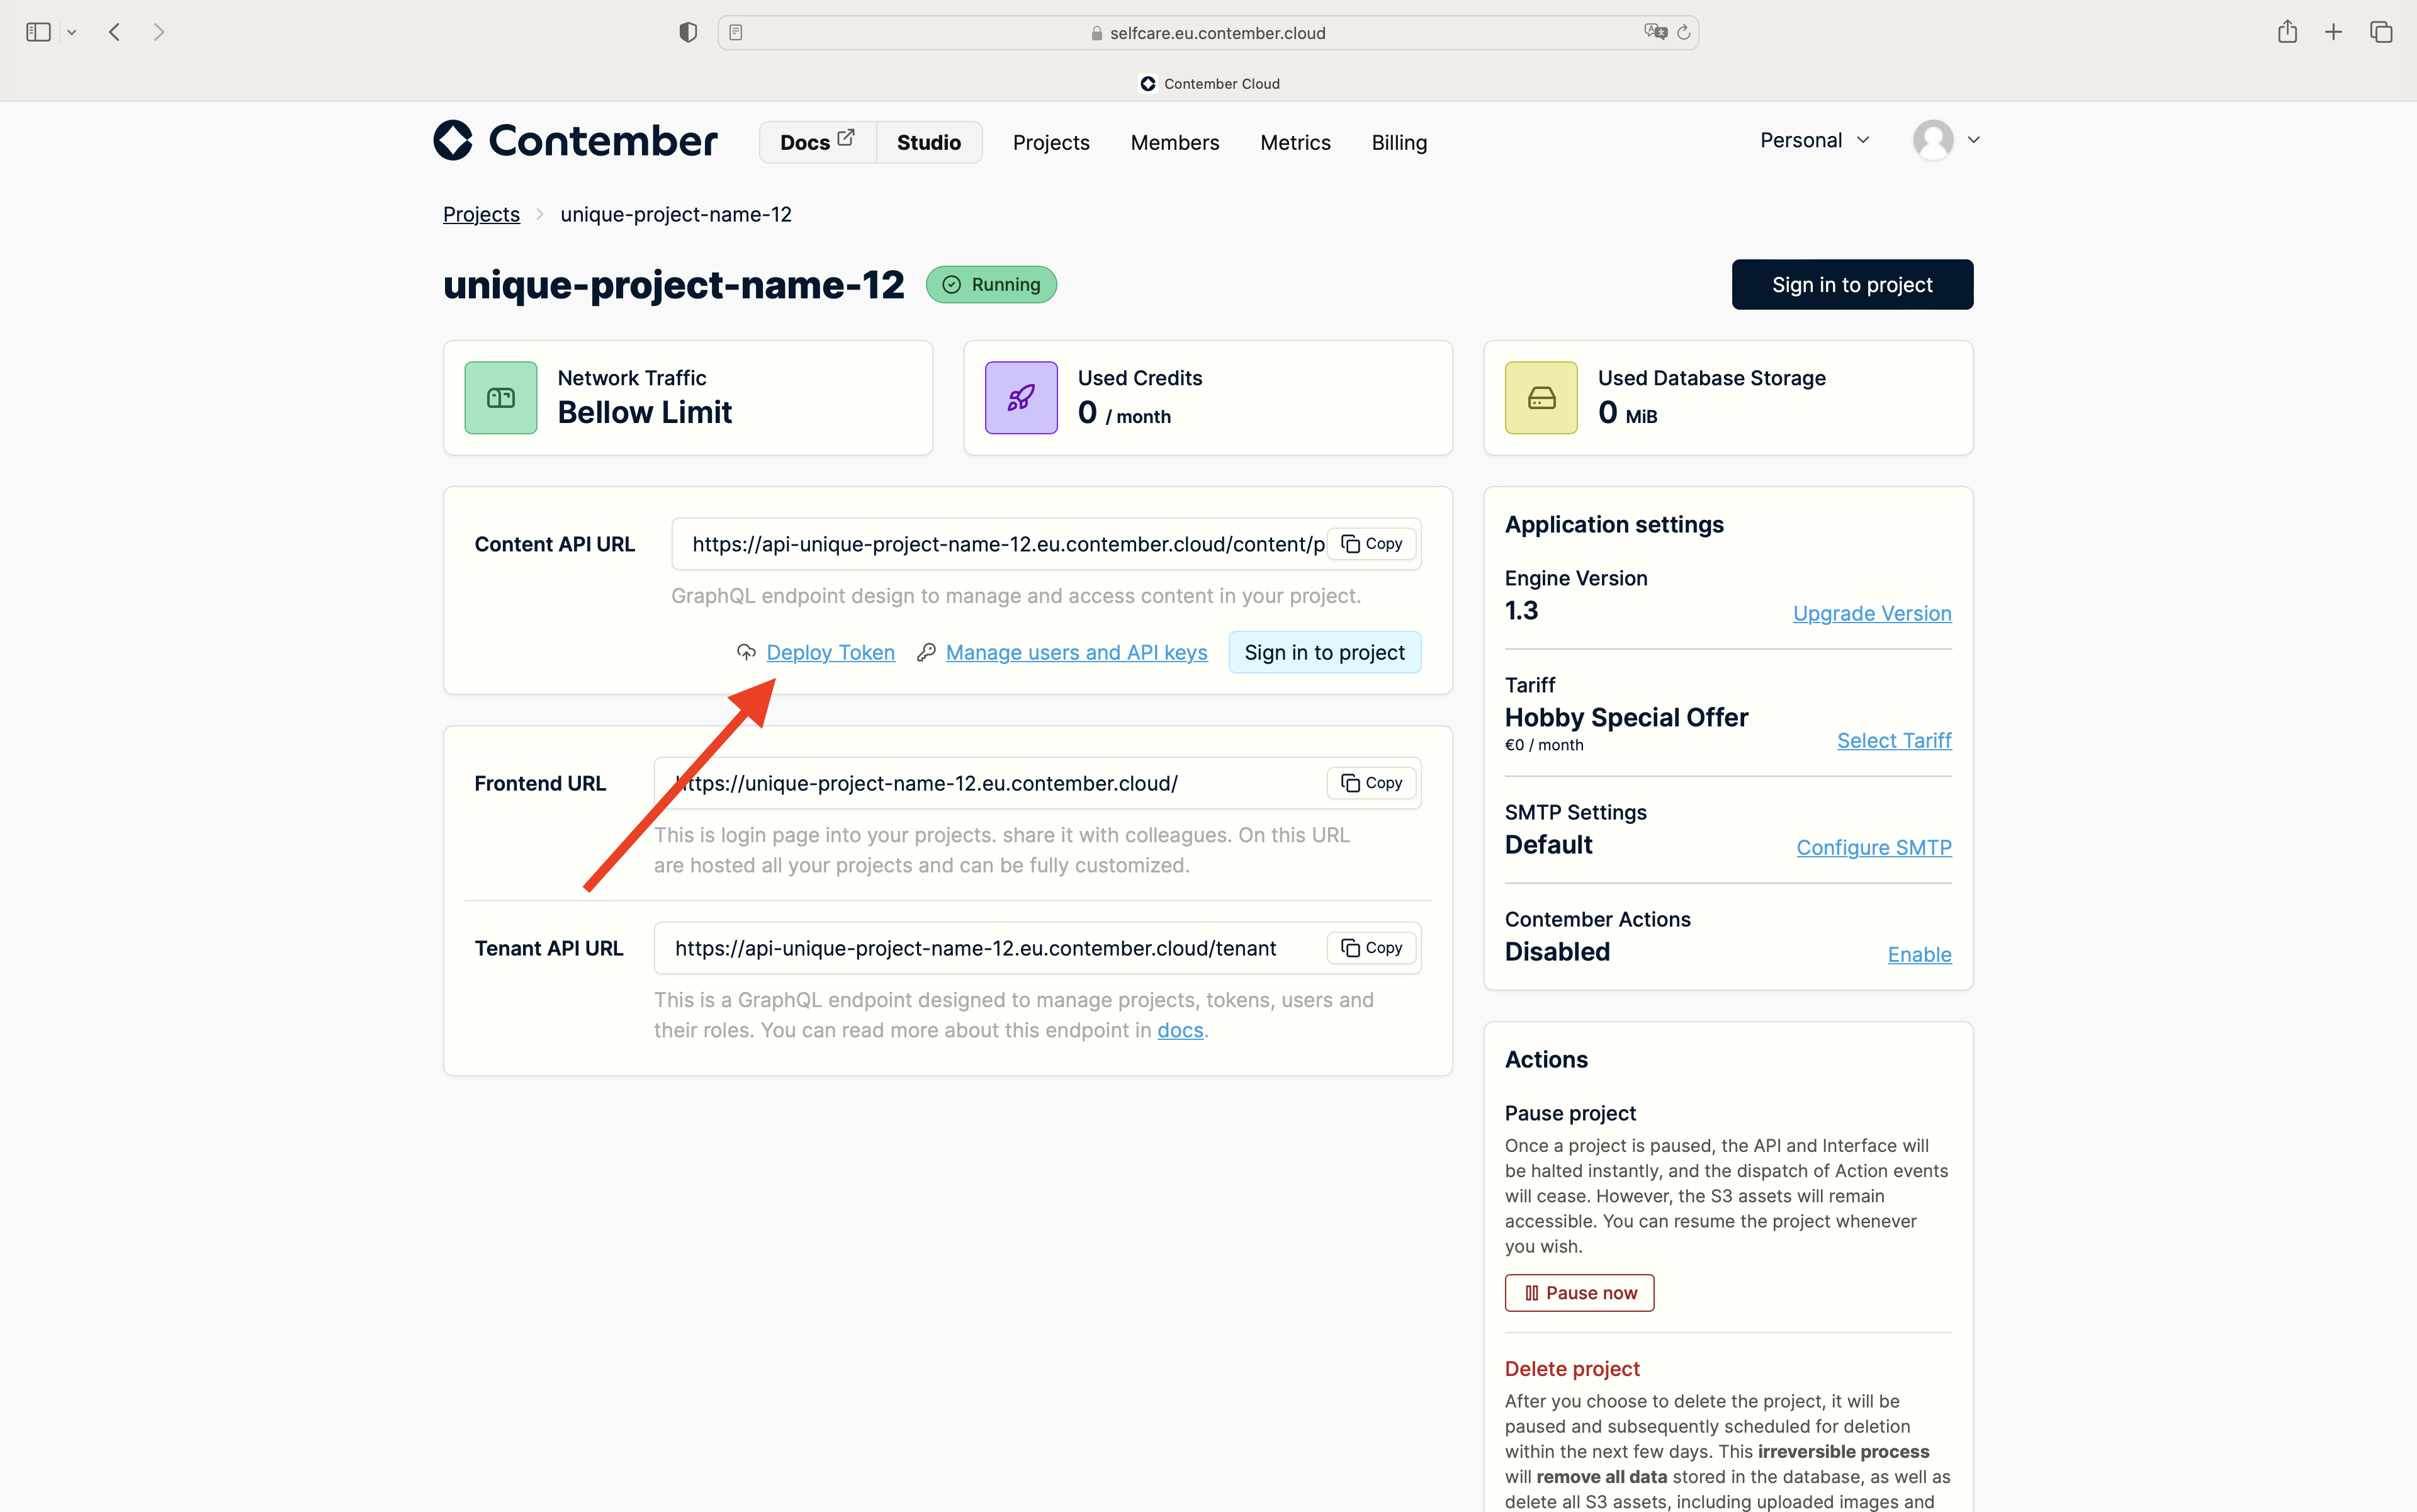Copy the Content API URL

point(1370,543)
